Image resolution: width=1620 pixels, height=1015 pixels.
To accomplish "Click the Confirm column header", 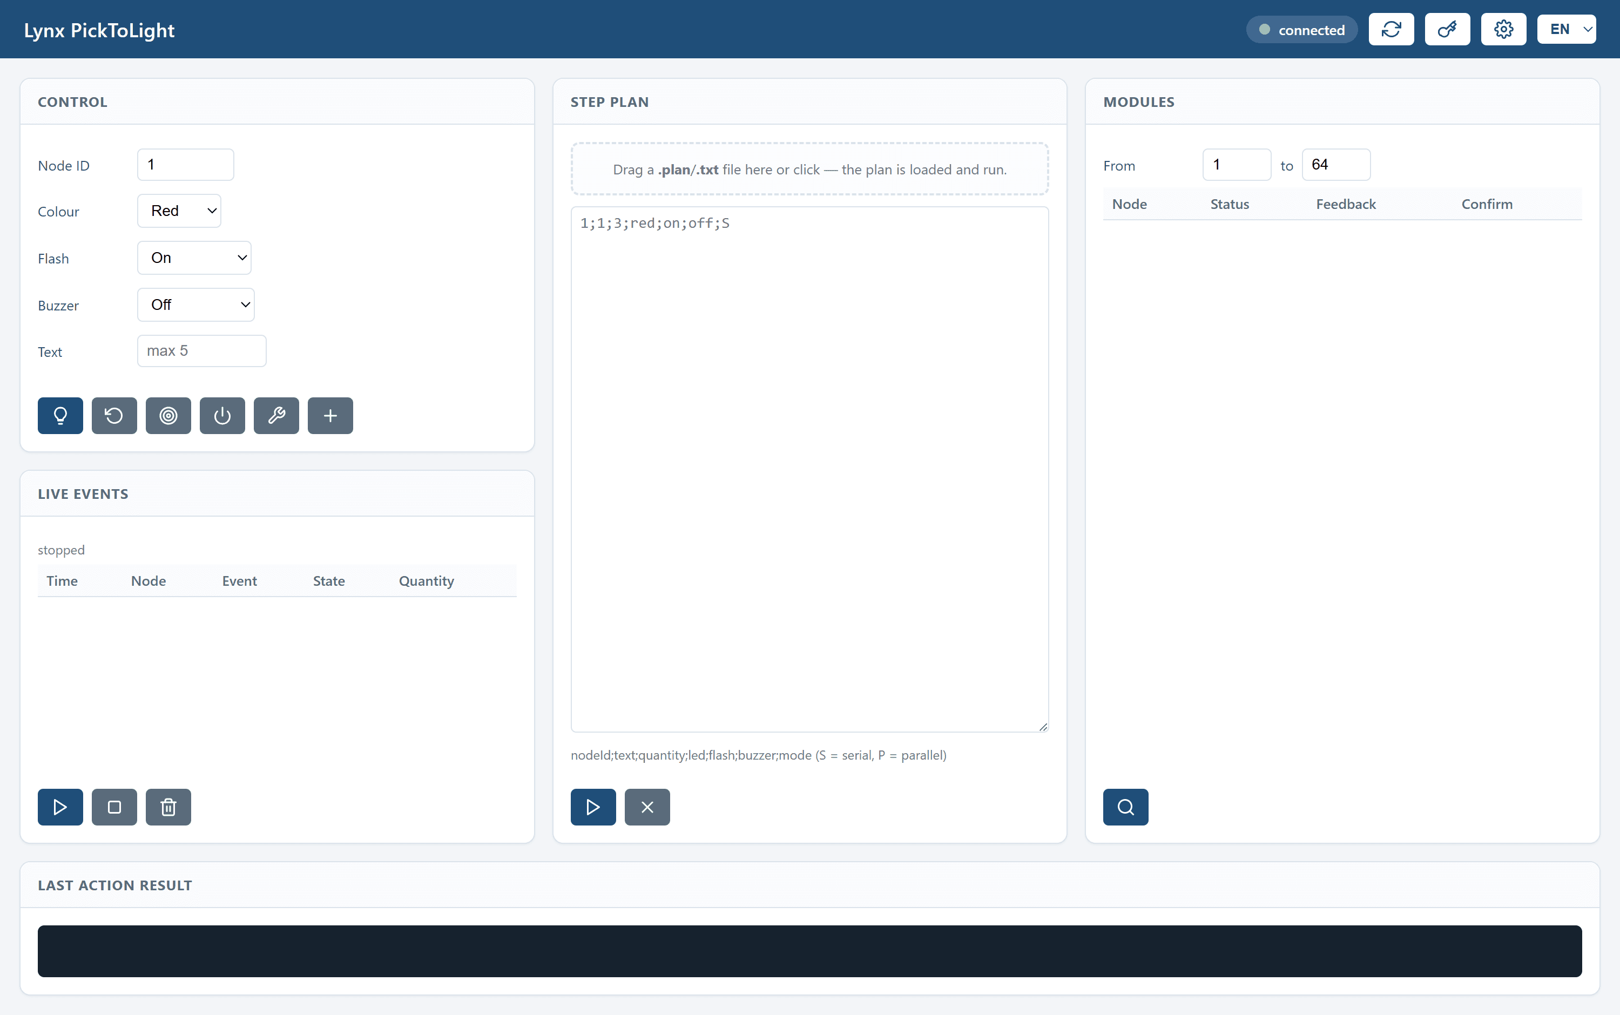I will coord(1487,204).
